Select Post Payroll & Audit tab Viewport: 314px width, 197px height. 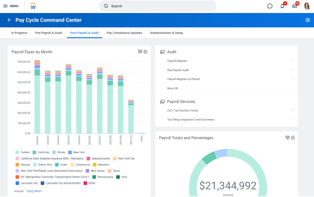click(x=84, y=33)
